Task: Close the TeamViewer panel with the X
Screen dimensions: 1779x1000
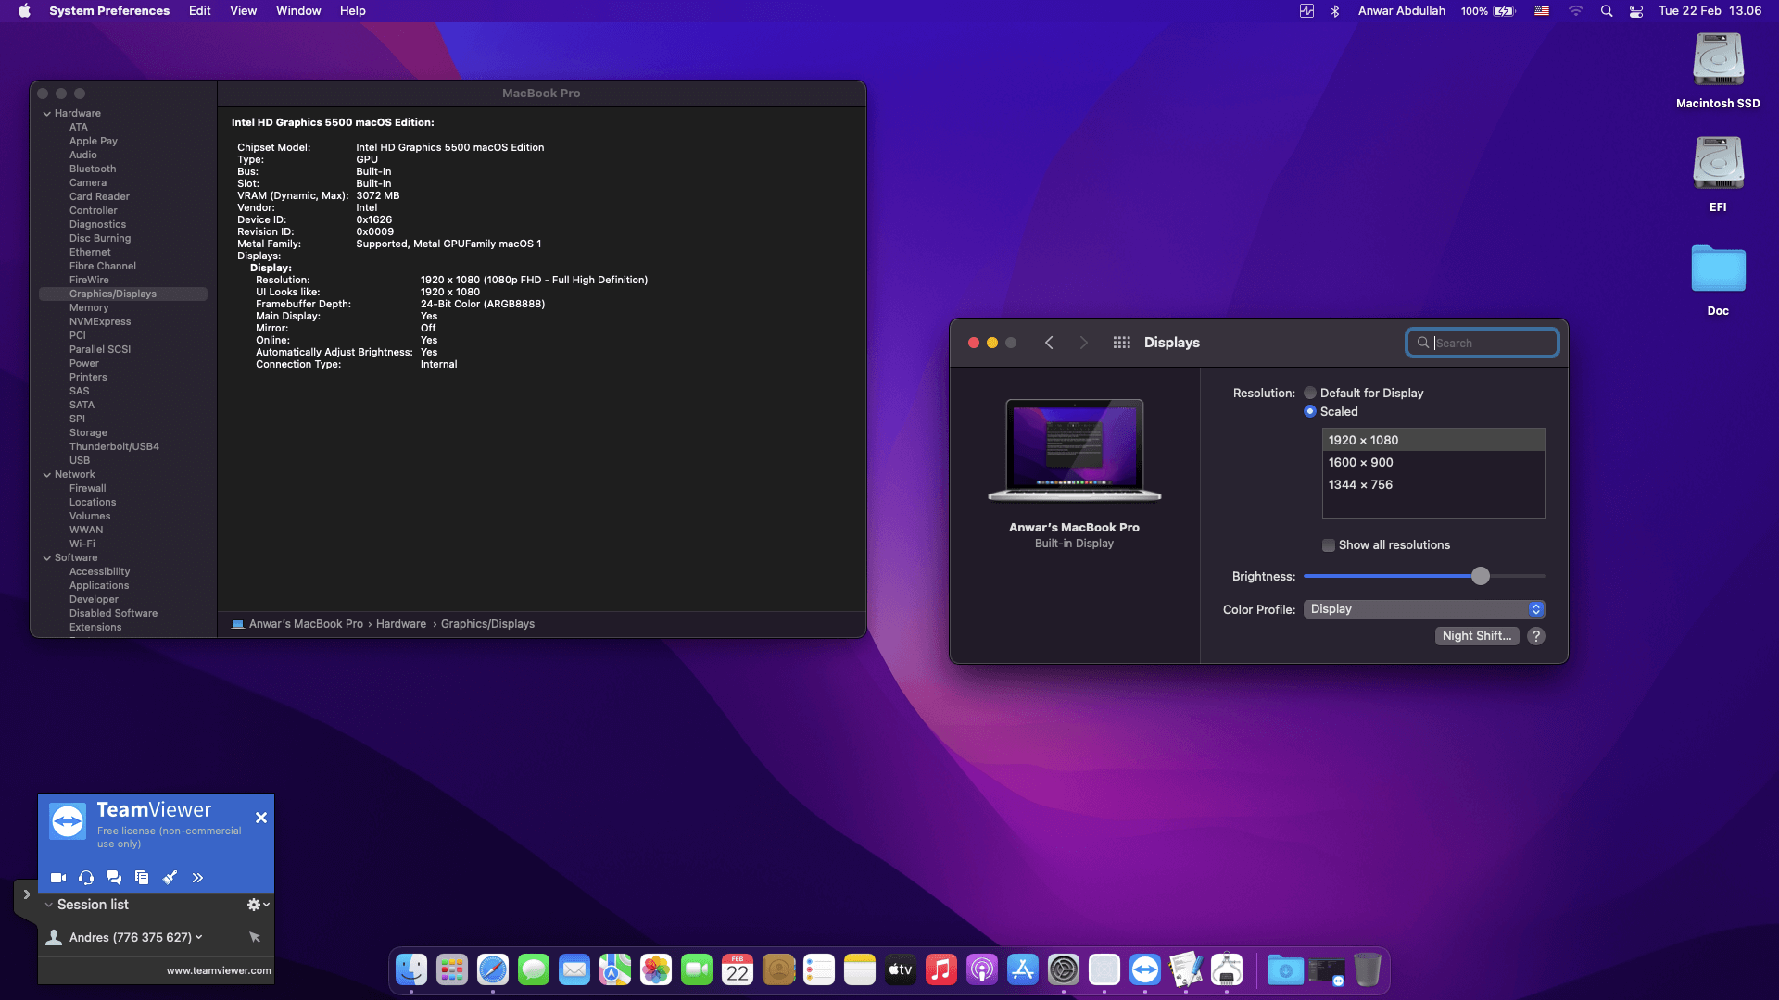Action: [x=261, y=818]
